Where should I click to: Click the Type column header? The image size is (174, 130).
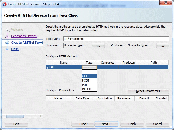(89, 63)
